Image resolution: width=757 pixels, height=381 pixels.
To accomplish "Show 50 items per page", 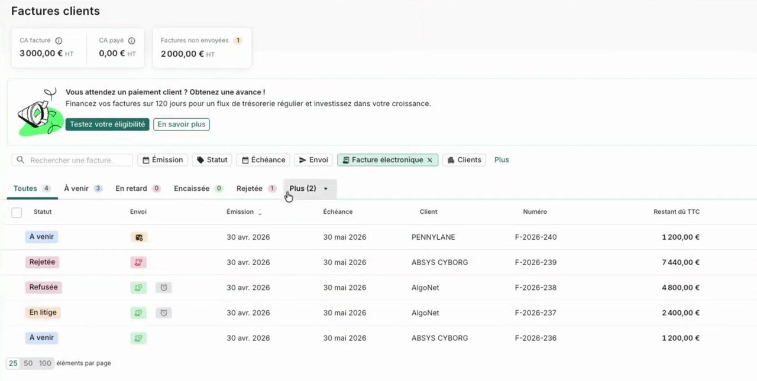I will tap(28, 363).
